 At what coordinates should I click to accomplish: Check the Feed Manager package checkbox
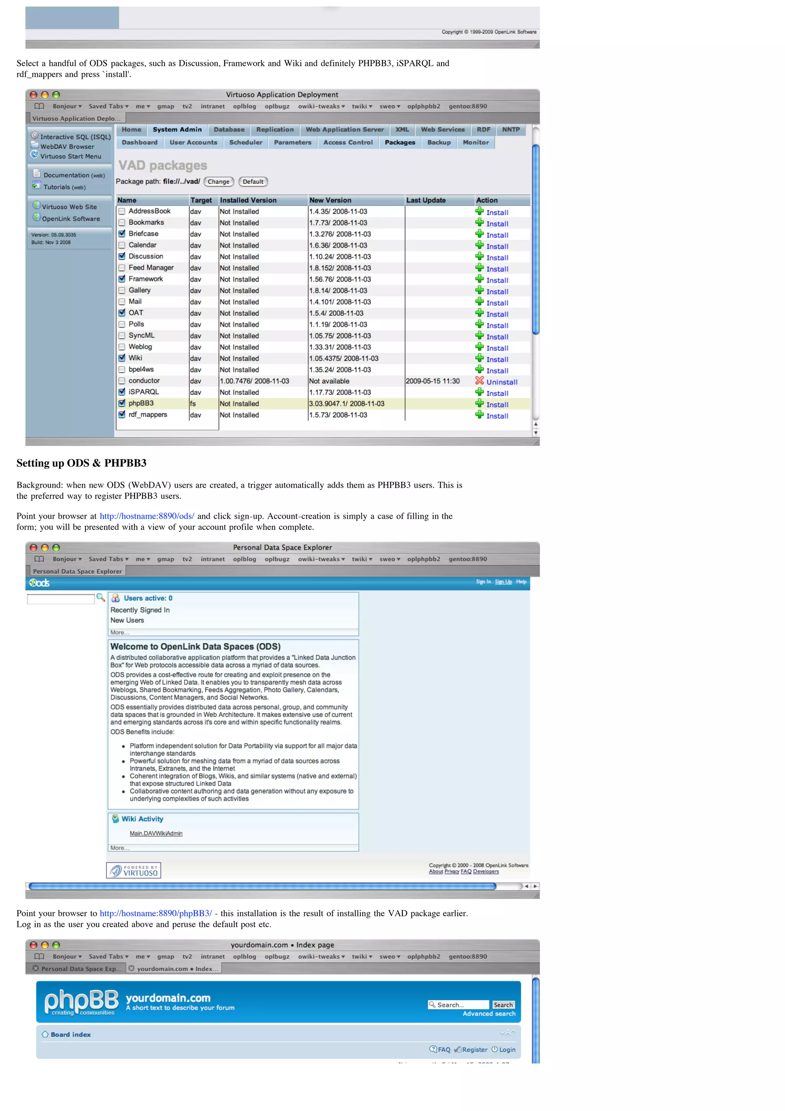122,268
